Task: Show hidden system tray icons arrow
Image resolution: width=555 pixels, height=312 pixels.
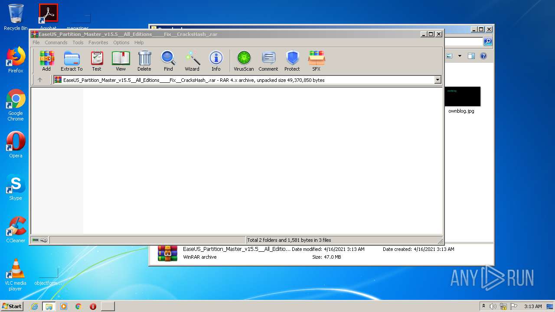Action: [483, 306]
